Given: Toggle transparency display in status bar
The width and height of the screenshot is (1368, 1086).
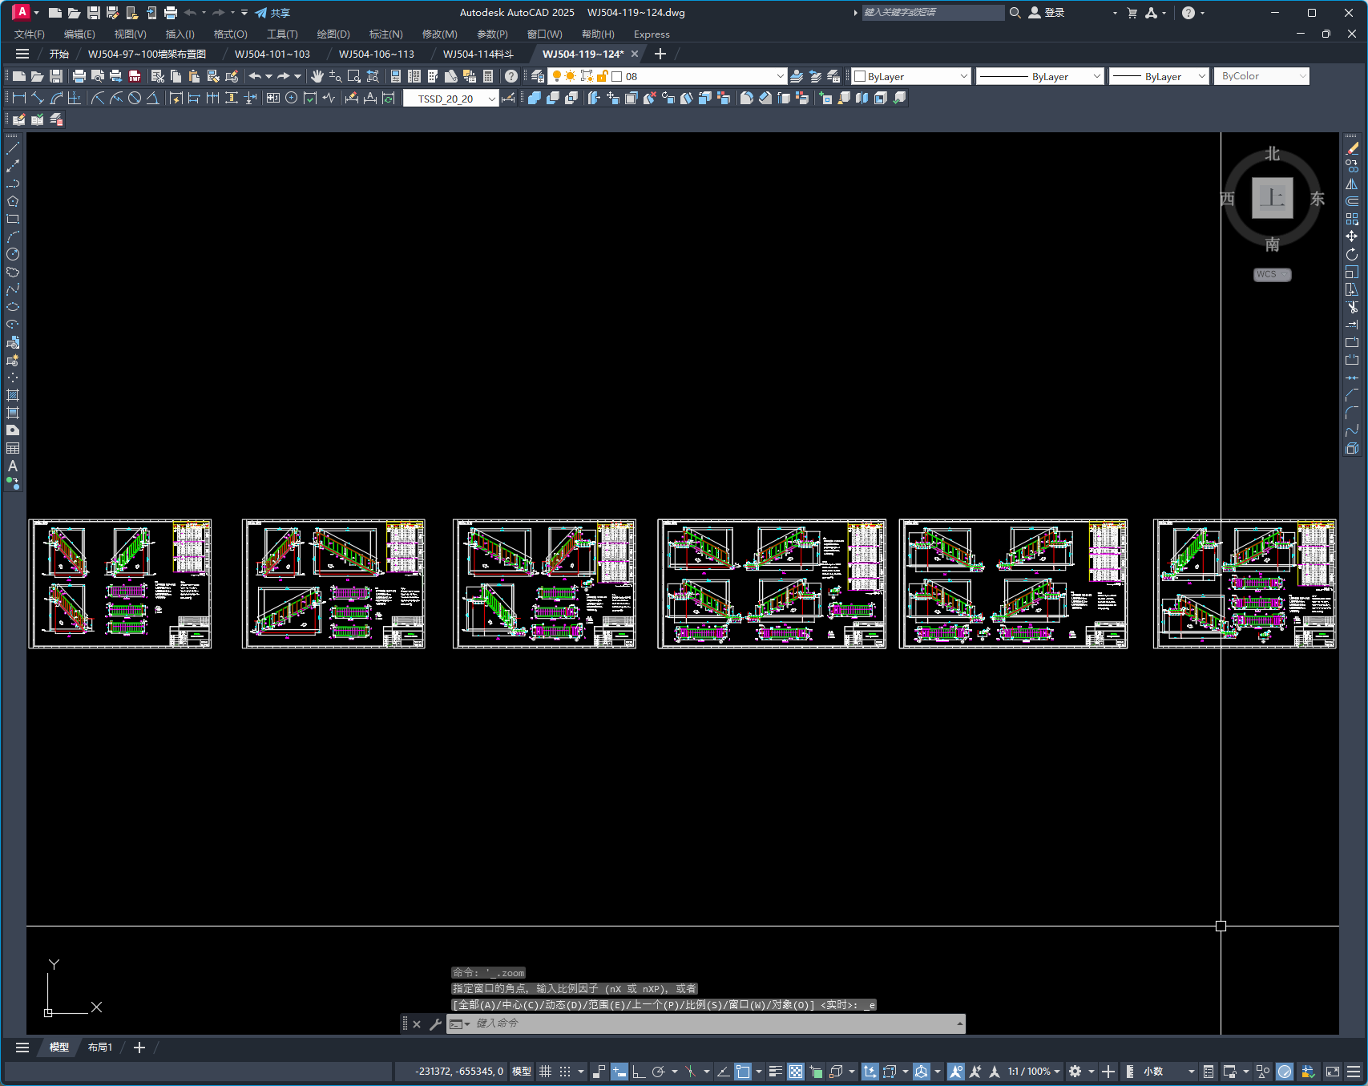Looking at the screenshot, I should pyautogui.click(x=796, y=1072).
